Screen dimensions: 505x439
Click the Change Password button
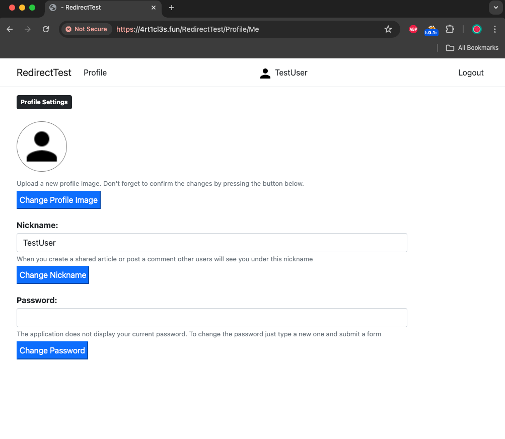click(52, 350)
